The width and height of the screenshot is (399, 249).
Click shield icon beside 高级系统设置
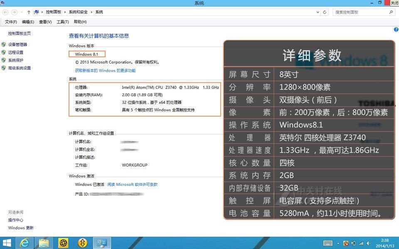(4, 68)
